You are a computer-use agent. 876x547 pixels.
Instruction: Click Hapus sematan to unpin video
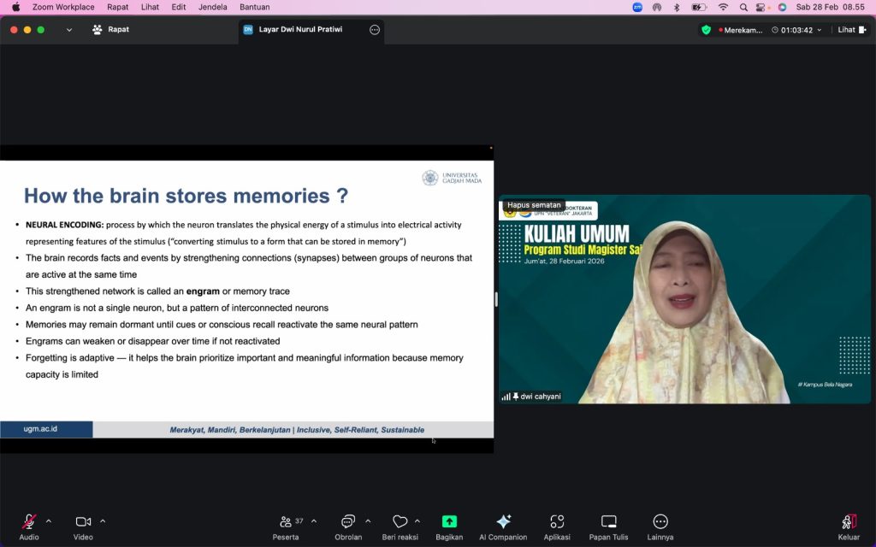534,205
